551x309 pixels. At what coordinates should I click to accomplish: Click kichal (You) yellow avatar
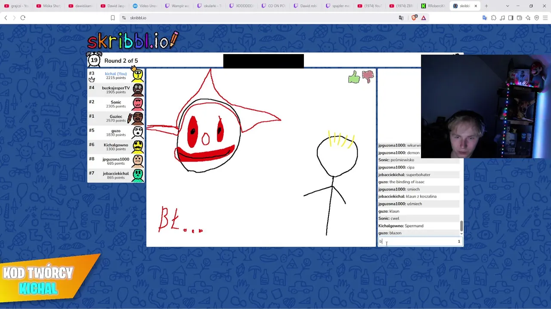click(138, 76)
